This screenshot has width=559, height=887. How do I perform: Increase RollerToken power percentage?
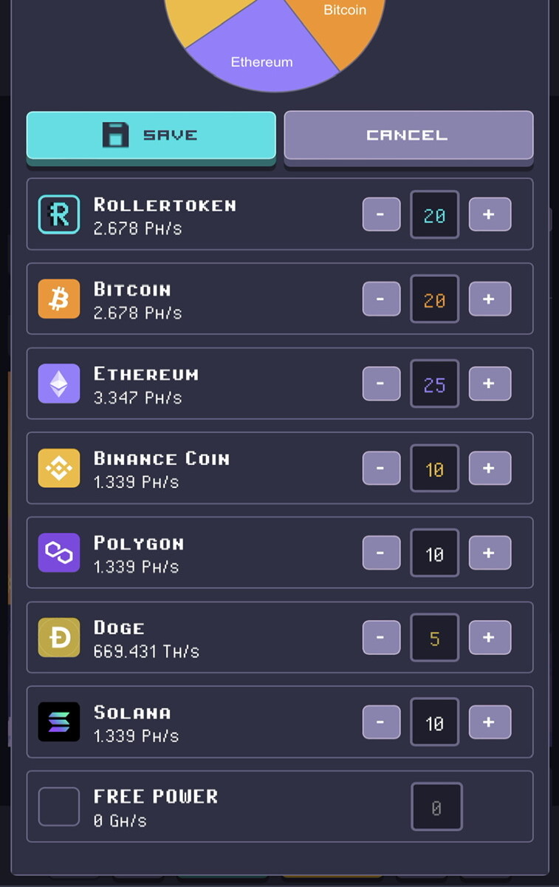pyautogui.click(x=490, y=214)
